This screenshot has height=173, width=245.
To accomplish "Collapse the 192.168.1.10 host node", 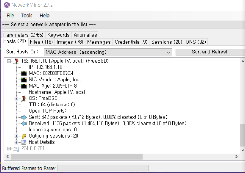I will pos(9,61).
